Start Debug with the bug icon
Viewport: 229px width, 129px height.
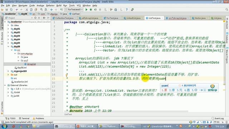point(91,10)
